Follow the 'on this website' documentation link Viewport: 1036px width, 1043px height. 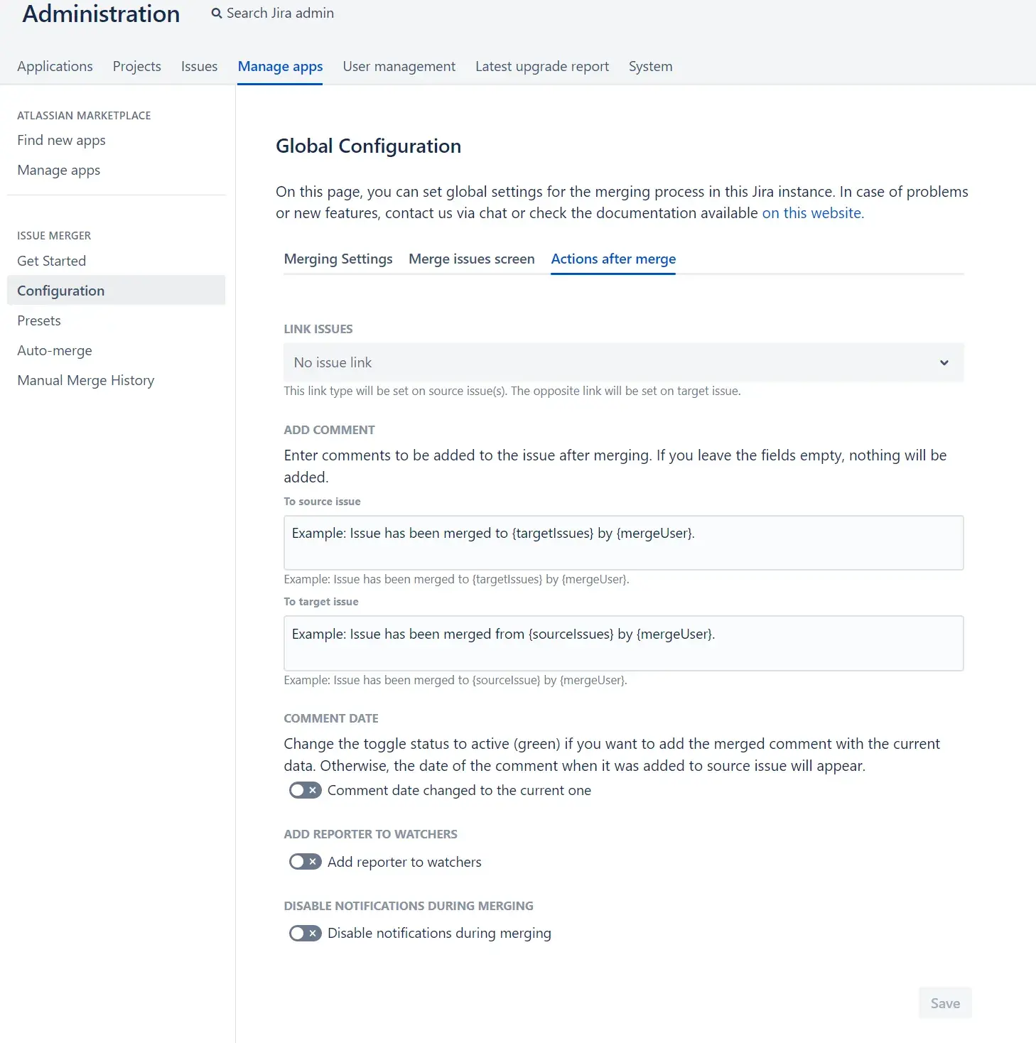pyautogui.click(x=812, y=213)
